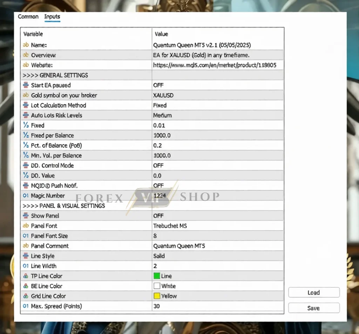Click the integer icon beside Max. Spread (Points)
The width and height of the screenshot is (359, 334).
(x=26, y=306)
